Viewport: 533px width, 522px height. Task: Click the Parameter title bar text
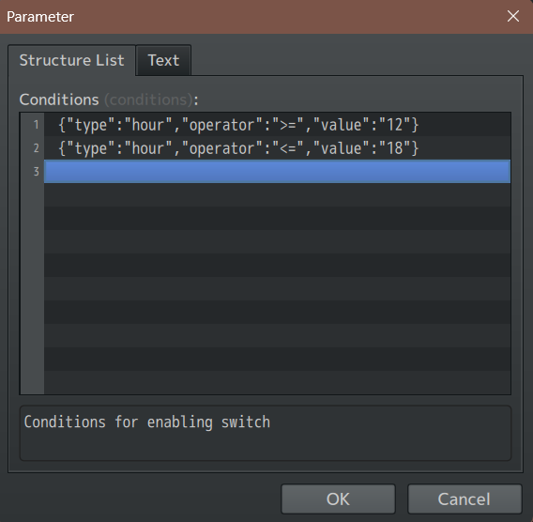coord(40,17)
